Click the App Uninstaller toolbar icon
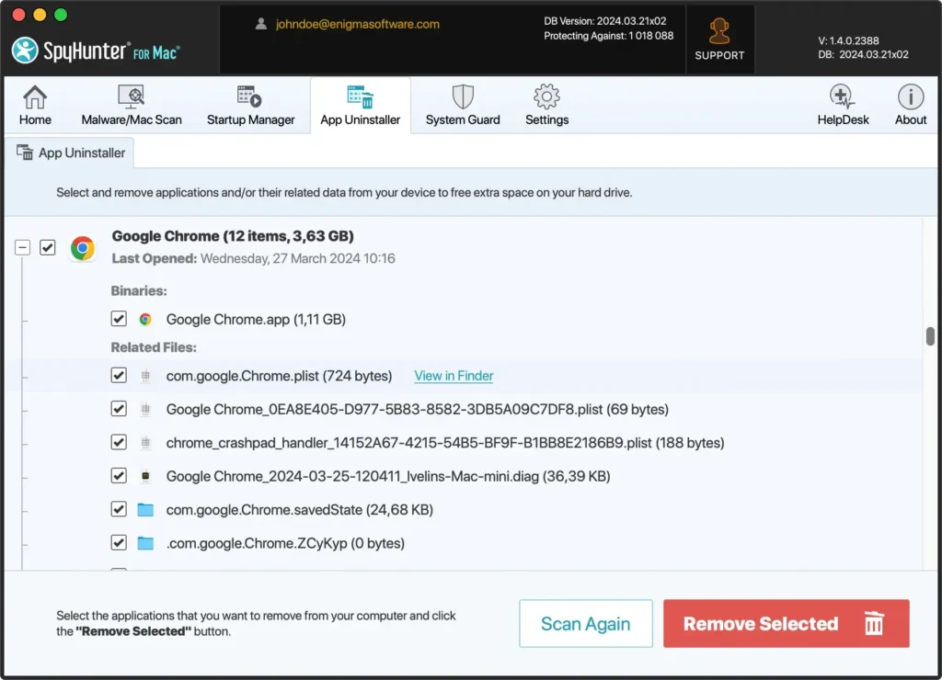The height and width of the screenshot is (680, 942). tap(360, 96)
